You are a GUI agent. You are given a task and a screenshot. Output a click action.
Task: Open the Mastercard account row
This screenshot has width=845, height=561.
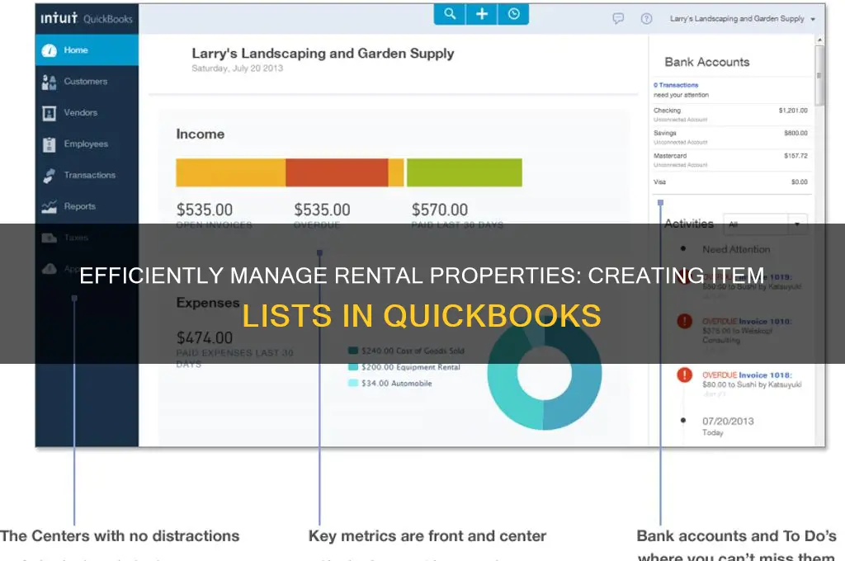(x=730, y=159)
